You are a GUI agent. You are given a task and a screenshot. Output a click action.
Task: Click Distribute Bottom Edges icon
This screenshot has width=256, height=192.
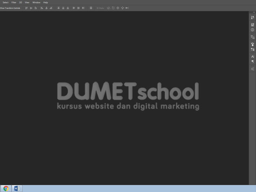(68, 8)
